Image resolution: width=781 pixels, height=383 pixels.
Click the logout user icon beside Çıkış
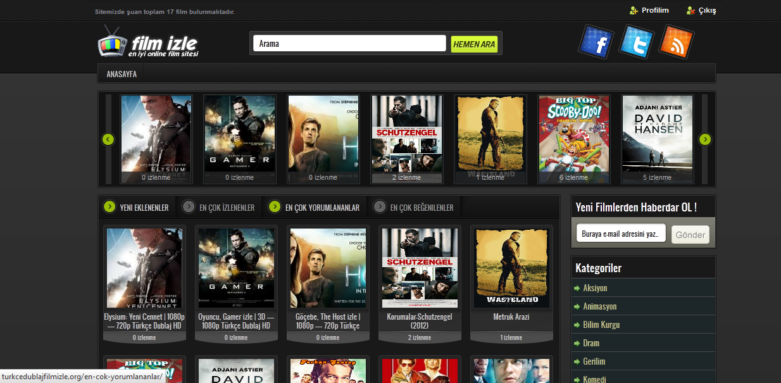point(690,10)
